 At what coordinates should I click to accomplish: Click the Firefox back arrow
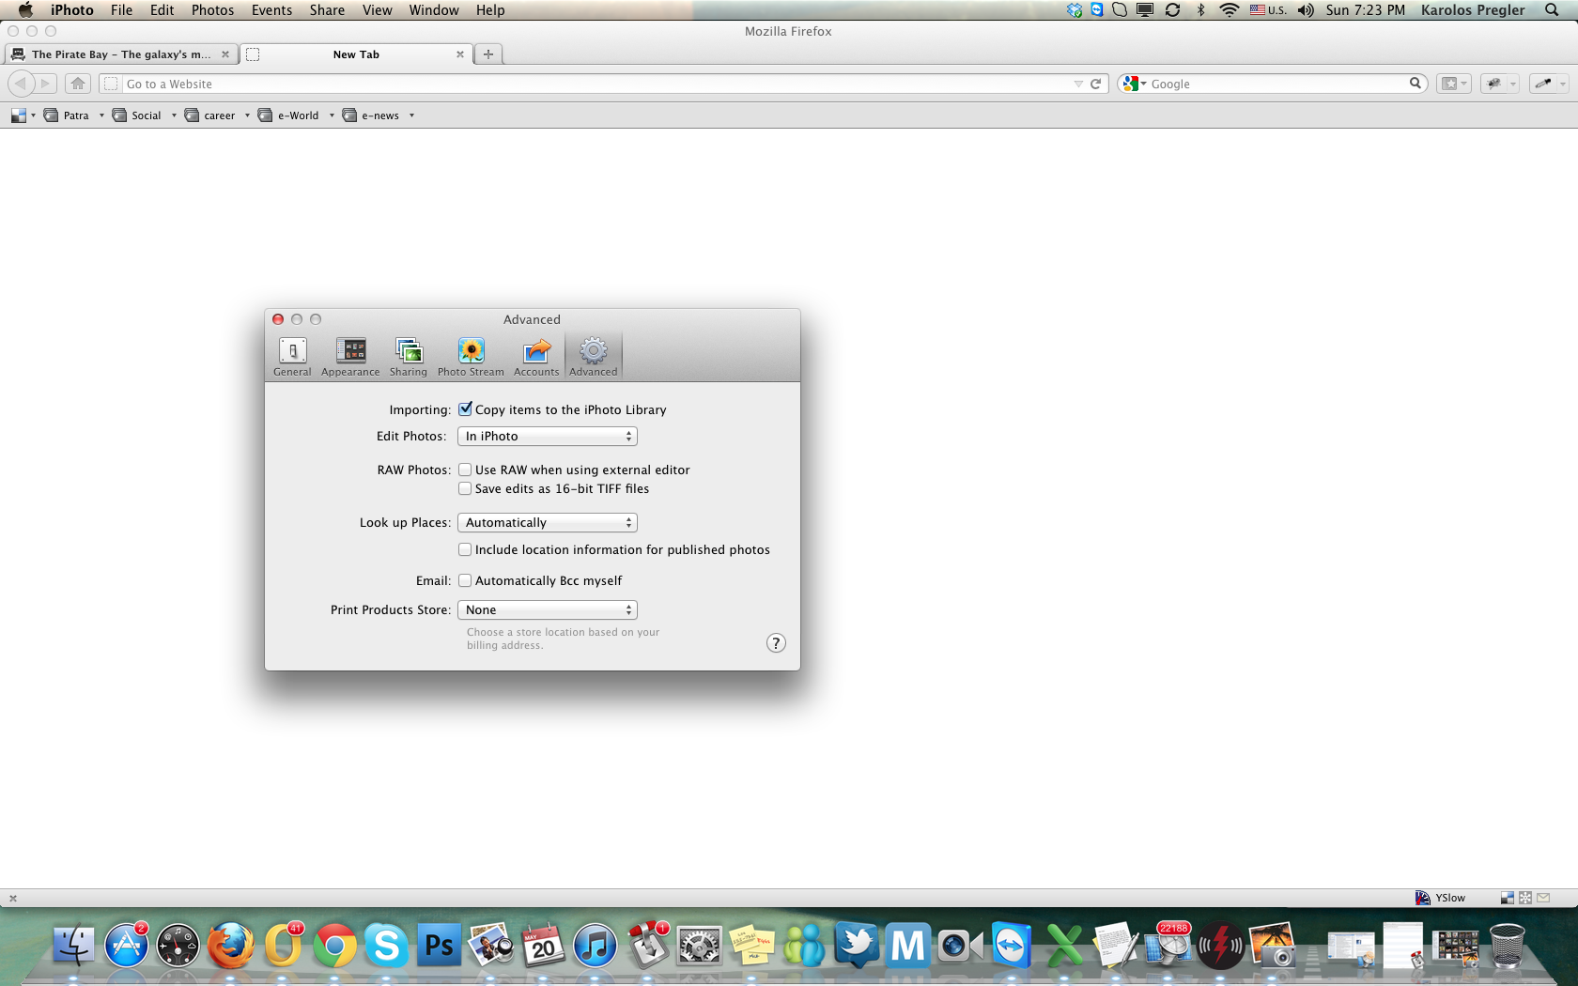pos(21,84)
